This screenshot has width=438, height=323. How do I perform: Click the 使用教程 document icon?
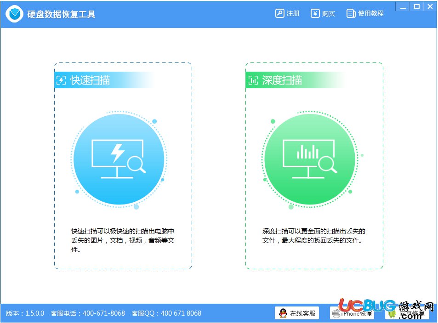[x=351, y=13]
